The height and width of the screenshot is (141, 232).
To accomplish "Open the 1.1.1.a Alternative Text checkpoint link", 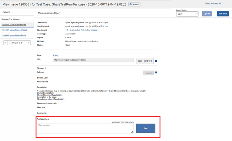I will point(81,30).
